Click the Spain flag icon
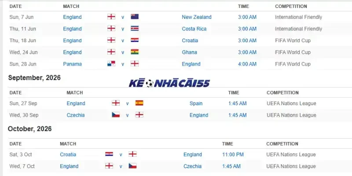352x176 pixels. (x=139, y=103)
